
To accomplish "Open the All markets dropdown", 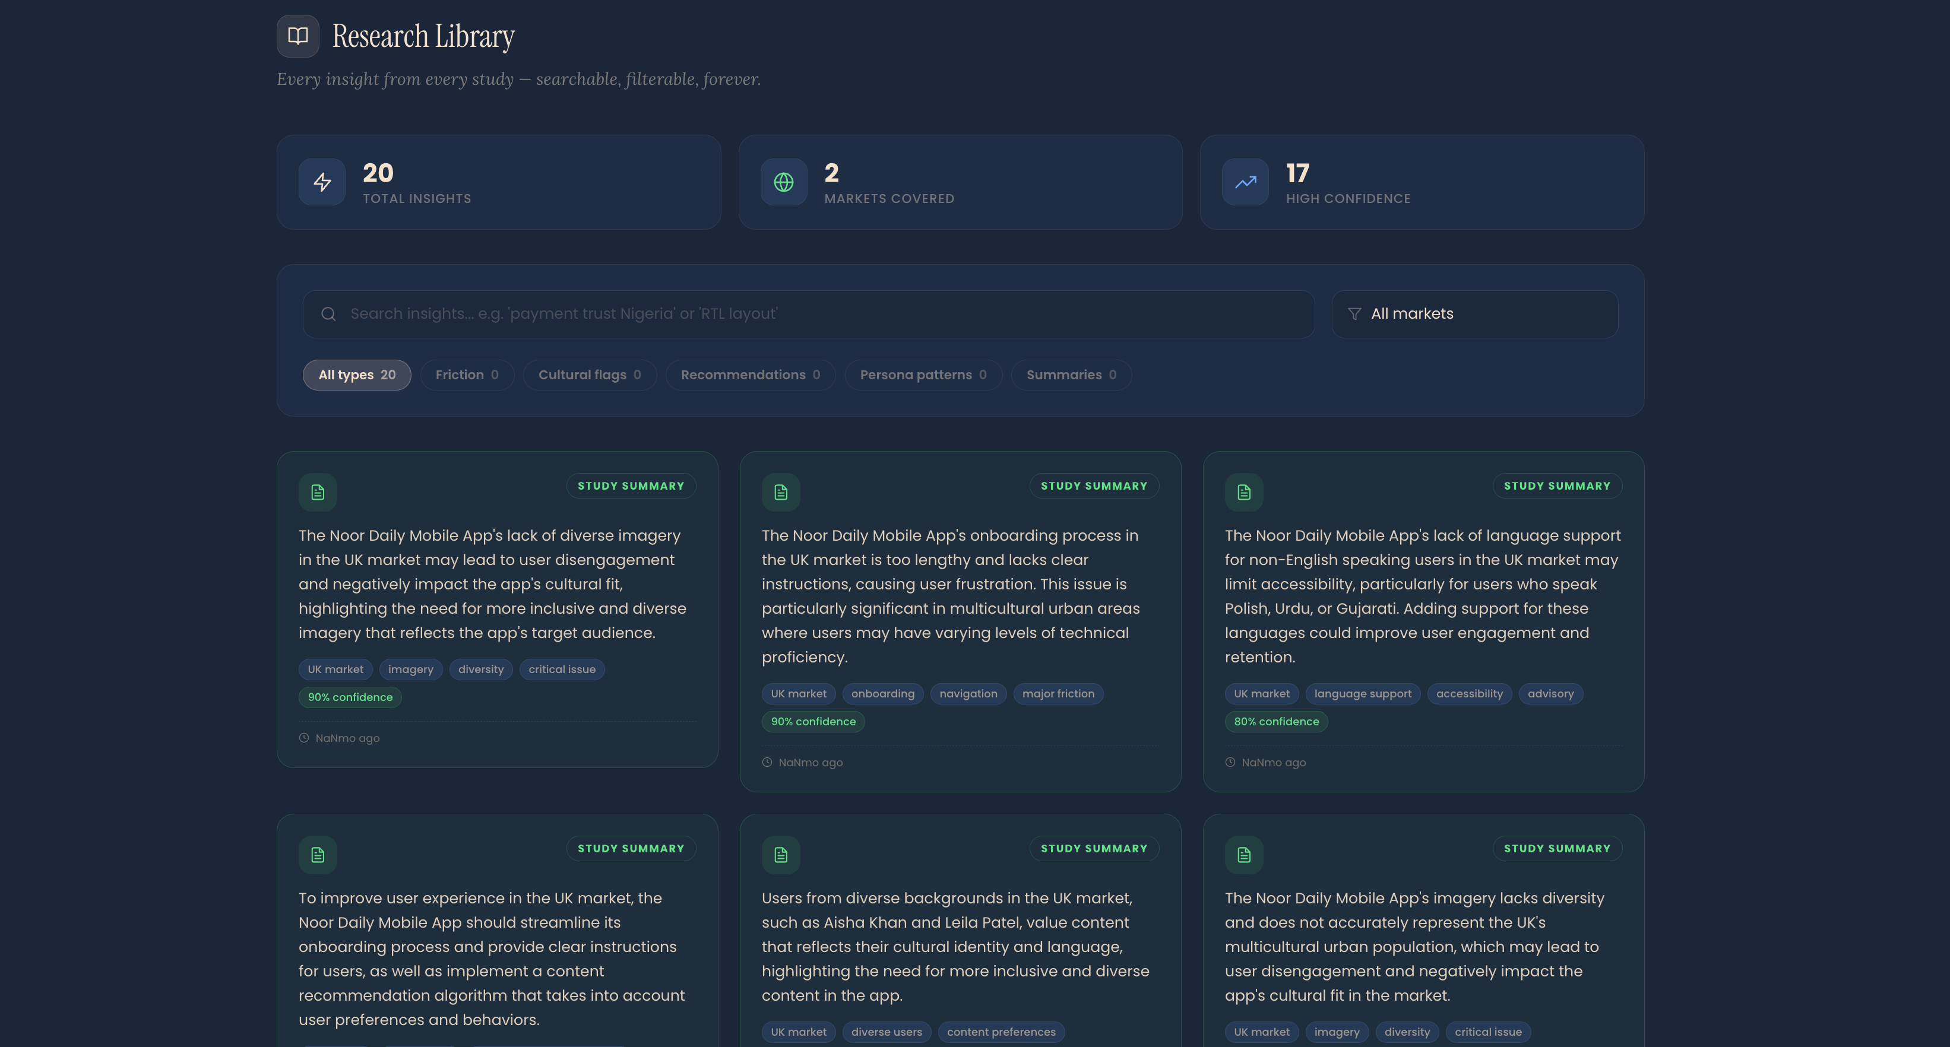I will [x=1474, y=314].
